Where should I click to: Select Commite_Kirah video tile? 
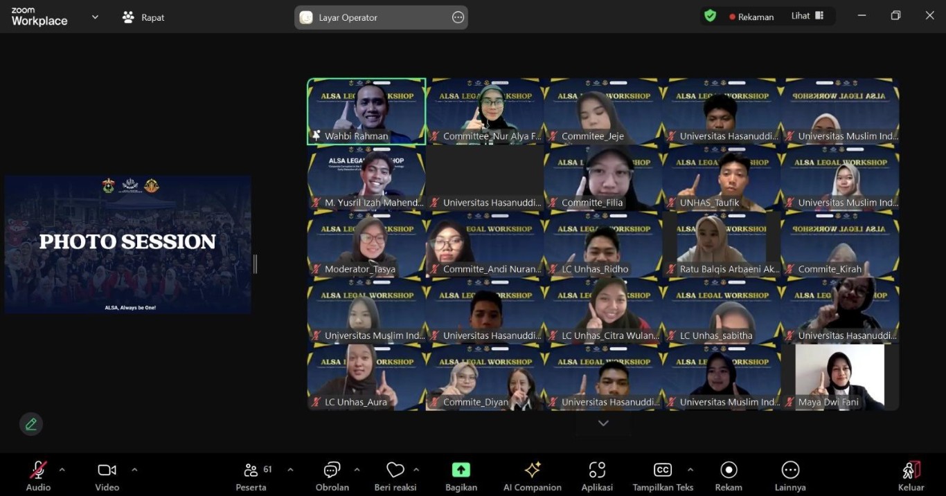pos(840,244)
